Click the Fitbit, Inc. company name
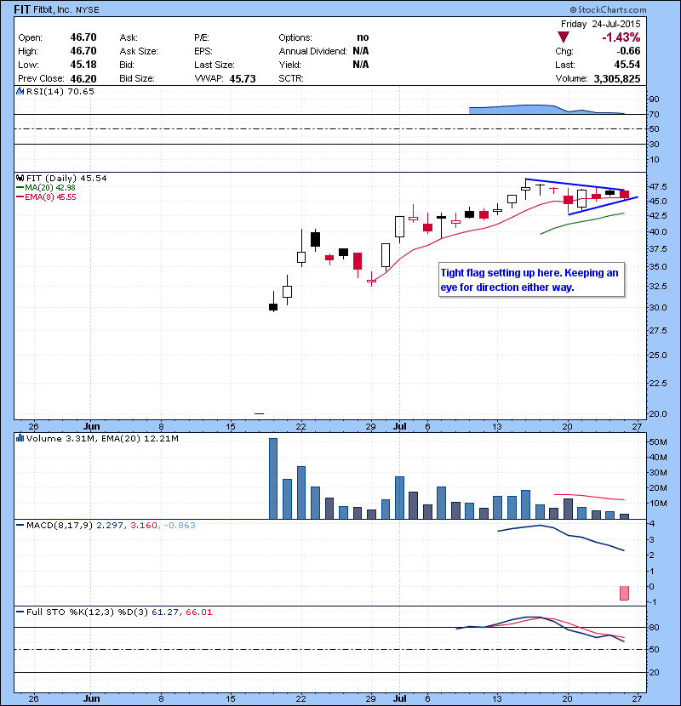681x706 pixels. (x=53, y=9)
